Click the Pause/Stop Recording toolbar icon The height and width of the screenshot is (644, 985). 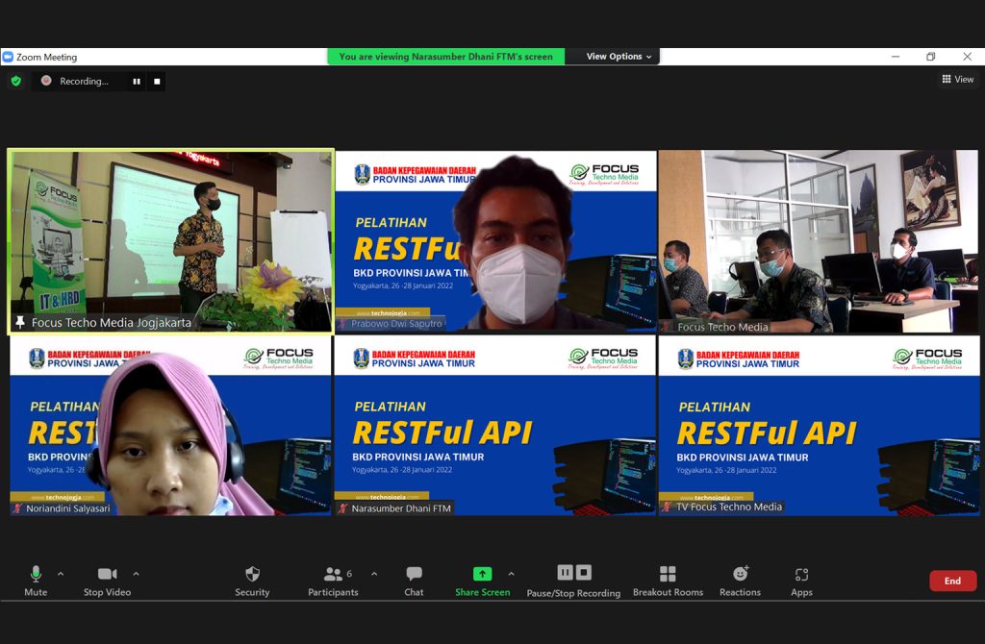573,572
